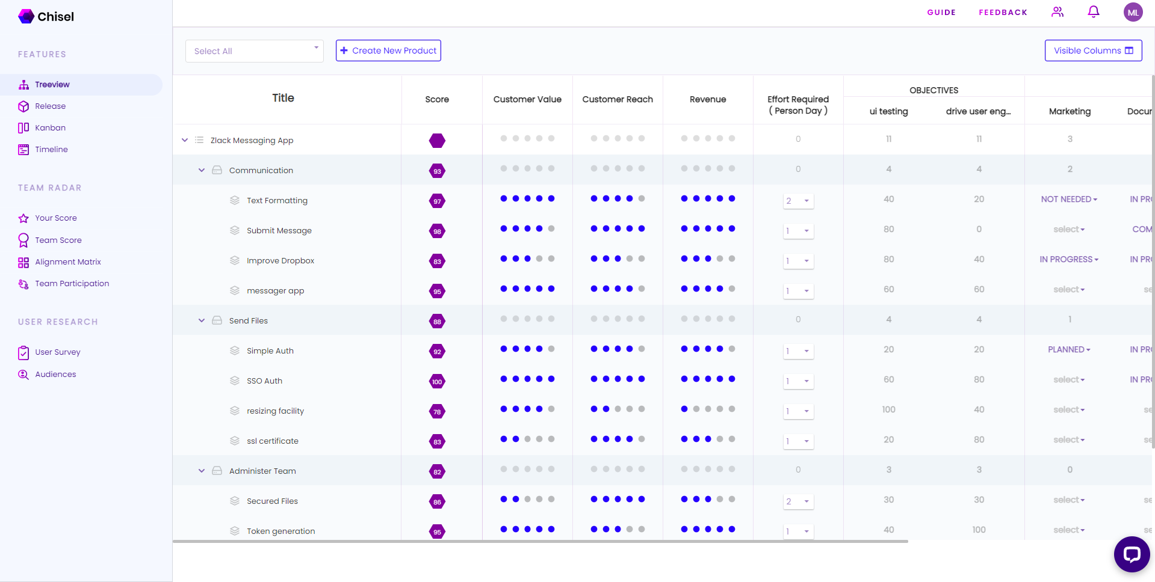
Task: Open the GUIDE menu item
Action: point(941,12)
